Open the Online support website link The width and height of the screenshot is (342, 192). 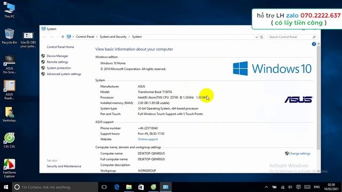coord(147,139)
